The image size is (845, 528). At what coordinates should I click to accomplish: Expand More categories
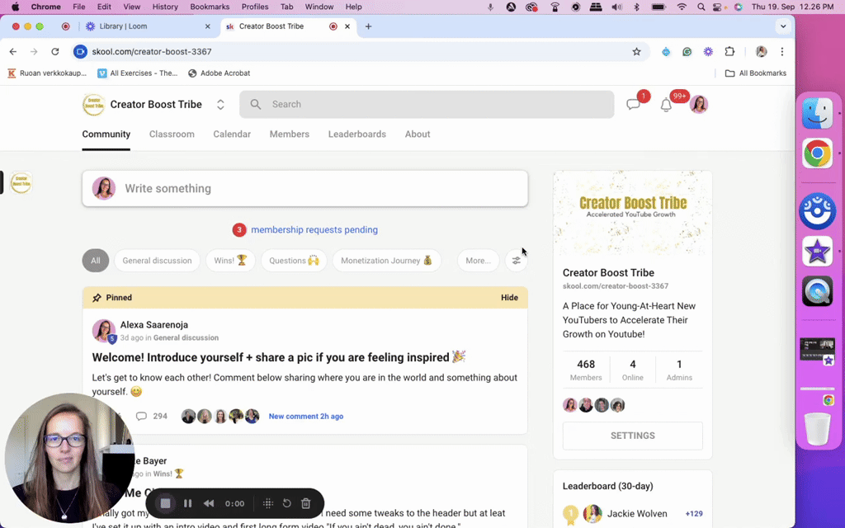point(478,261)
